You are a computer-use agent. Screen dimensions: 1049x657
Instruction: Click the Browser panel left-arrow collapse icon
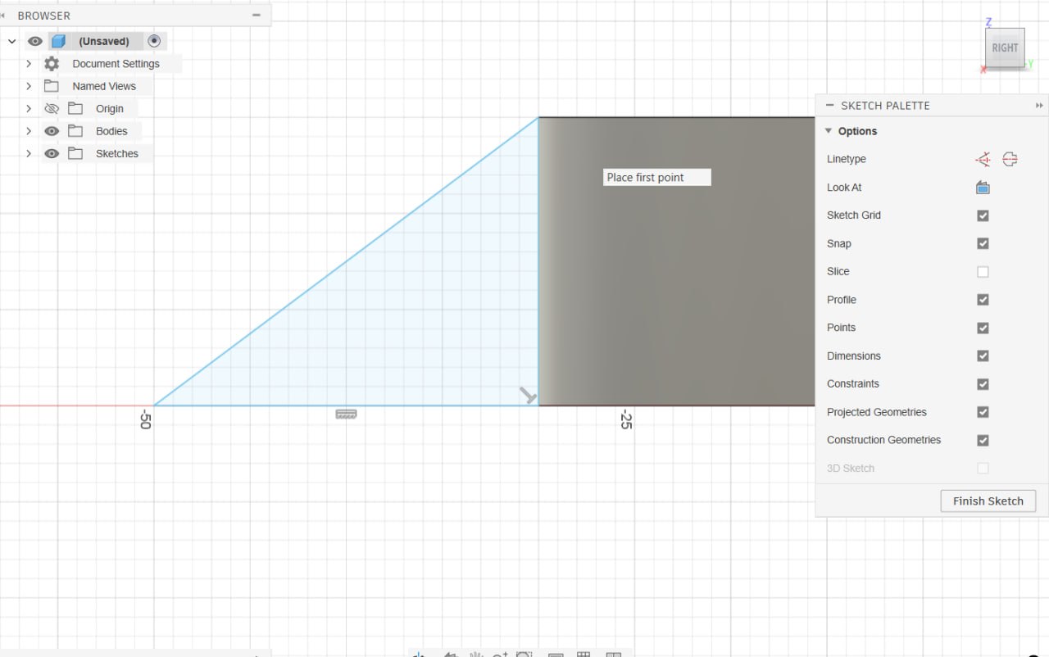pyautogui.click(x=3, y=15)
